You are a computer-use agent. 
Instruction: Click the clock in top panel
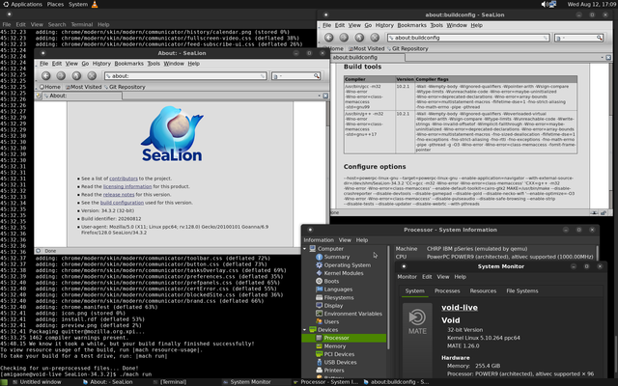591,4
